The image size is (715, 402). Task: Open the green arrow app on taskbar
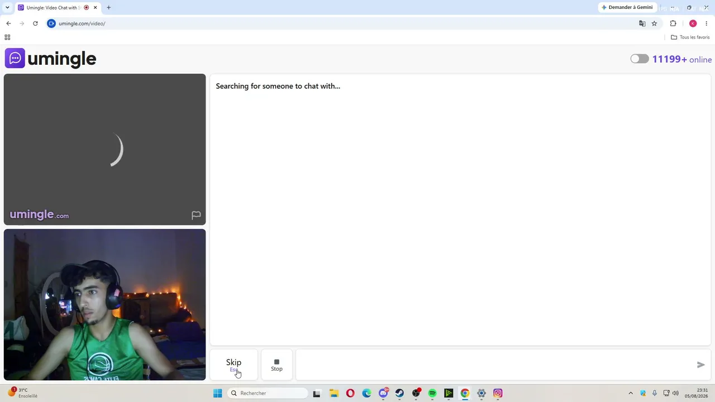[x=449, y=393]
